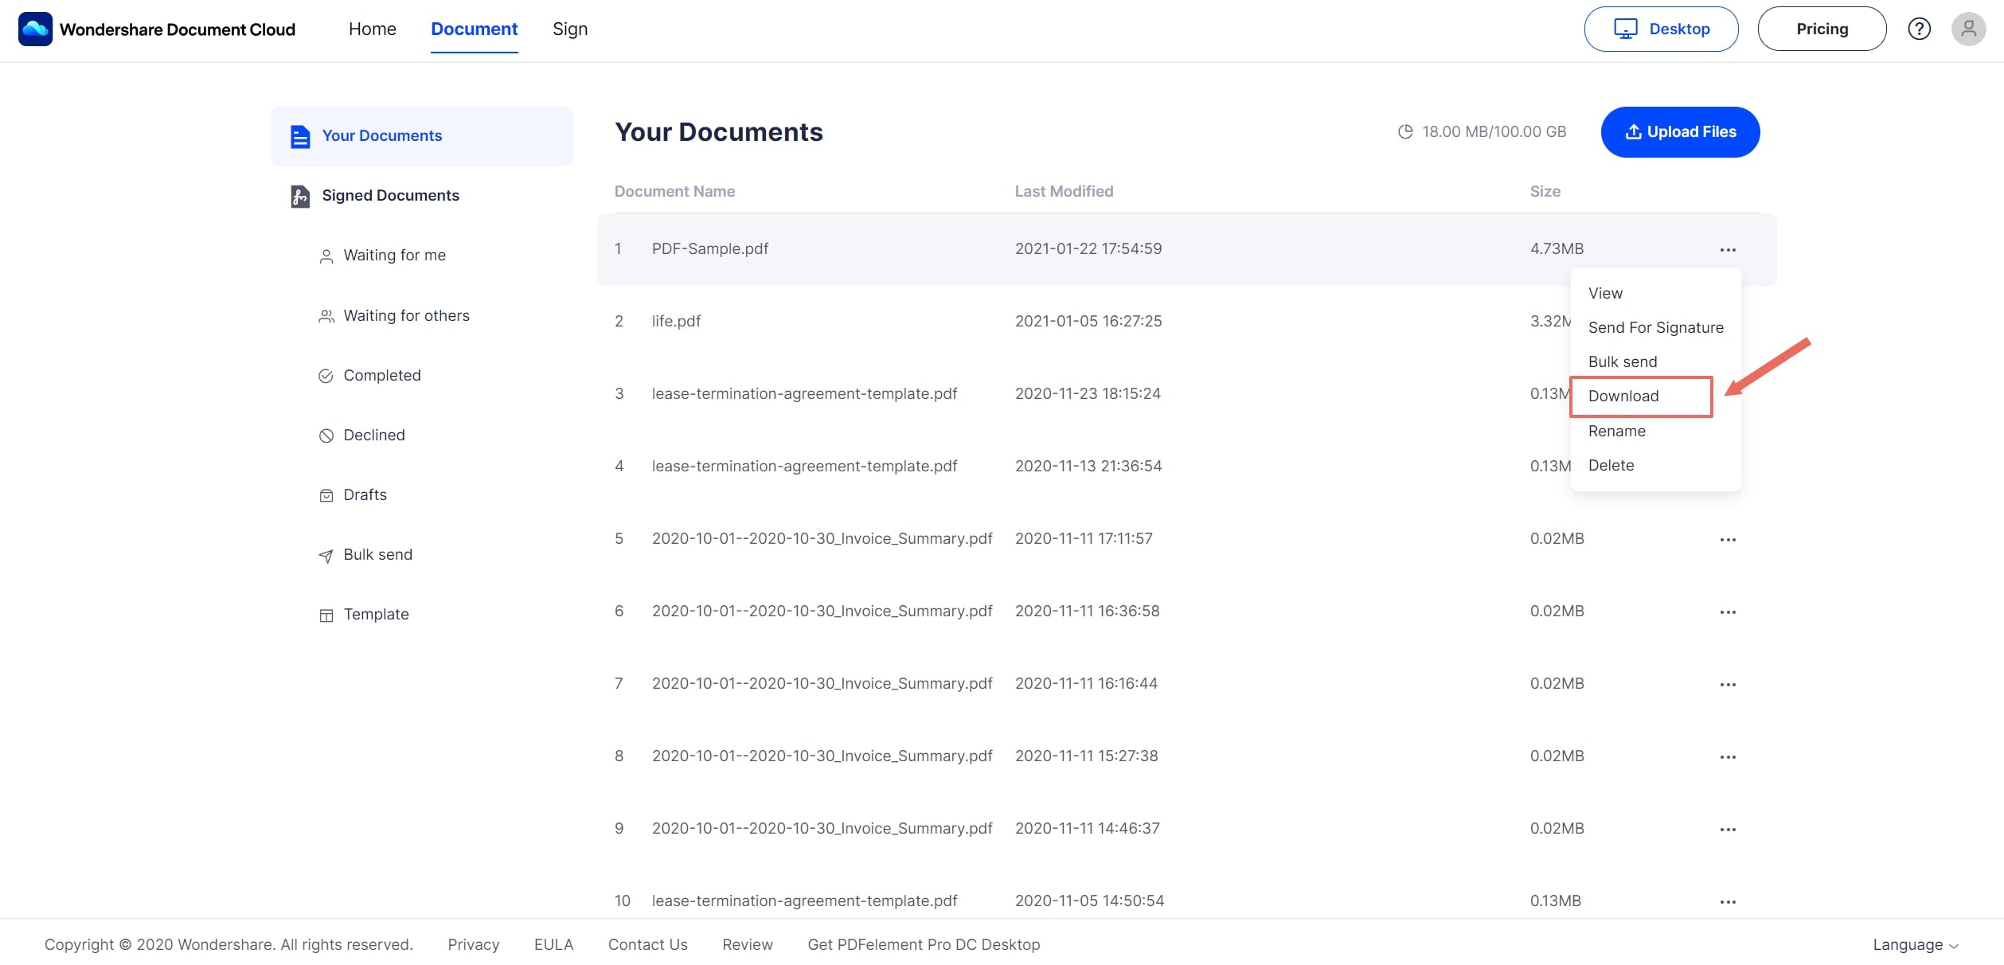Open the options menu for row 5
This screenshot has height=965, width=2004.
[x=1727, y=540]
